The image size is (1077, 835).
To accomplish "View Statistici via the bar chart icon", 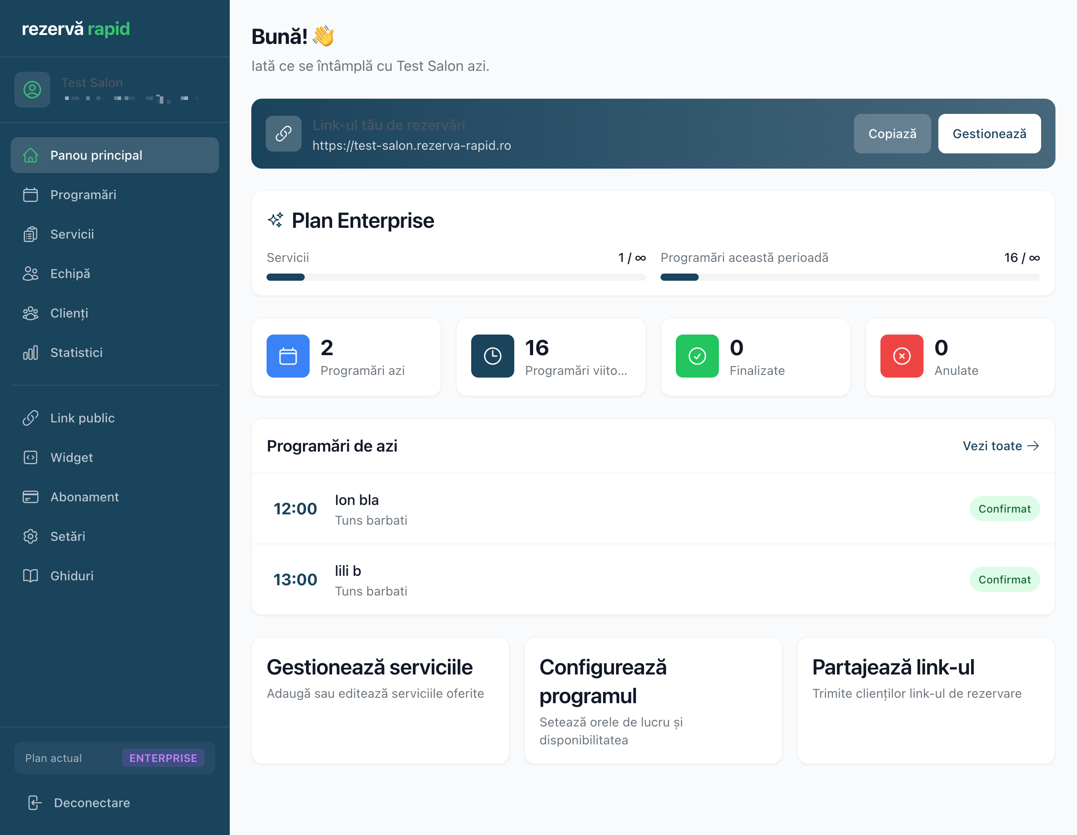I will pyautogui.click(x=31, y=352).
